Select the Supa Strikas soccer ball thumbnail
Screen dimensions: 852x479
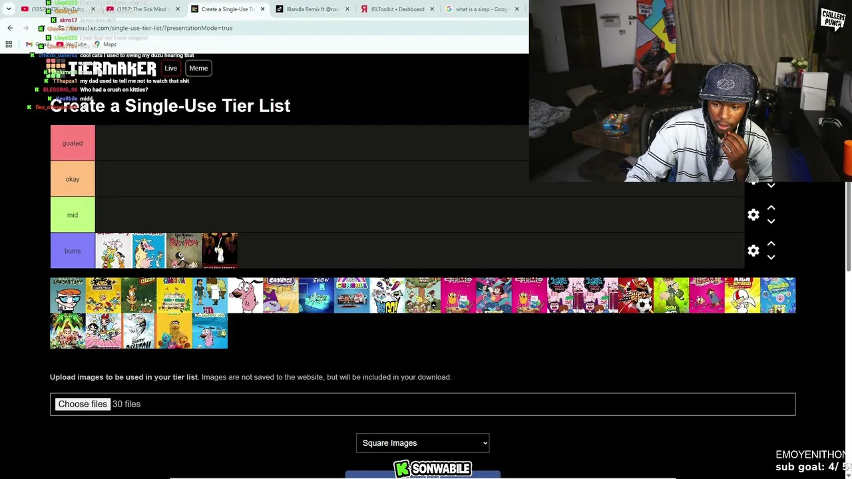(x=636, y=295)
